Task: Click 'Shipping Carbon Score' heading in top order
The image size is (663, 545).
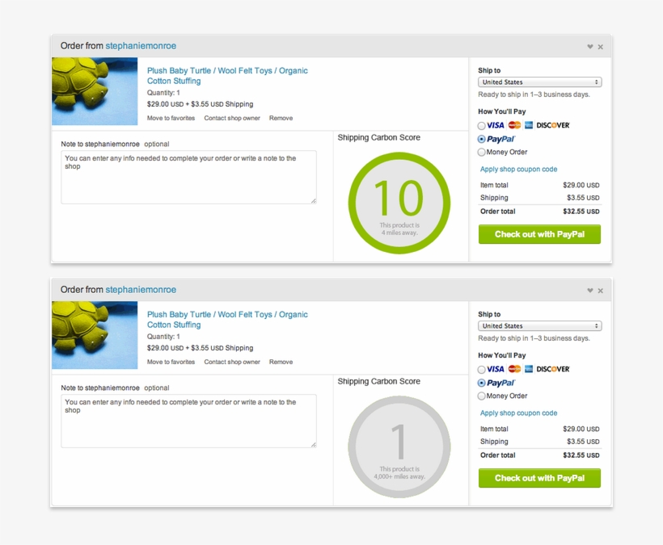Action: (x=379, y=137)
